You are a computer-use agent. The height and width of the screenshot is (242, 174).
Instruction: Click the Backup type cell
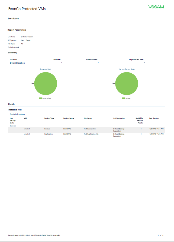47,129
